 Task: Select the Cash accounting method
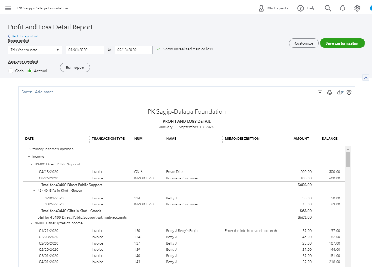(x=11, y=71)
